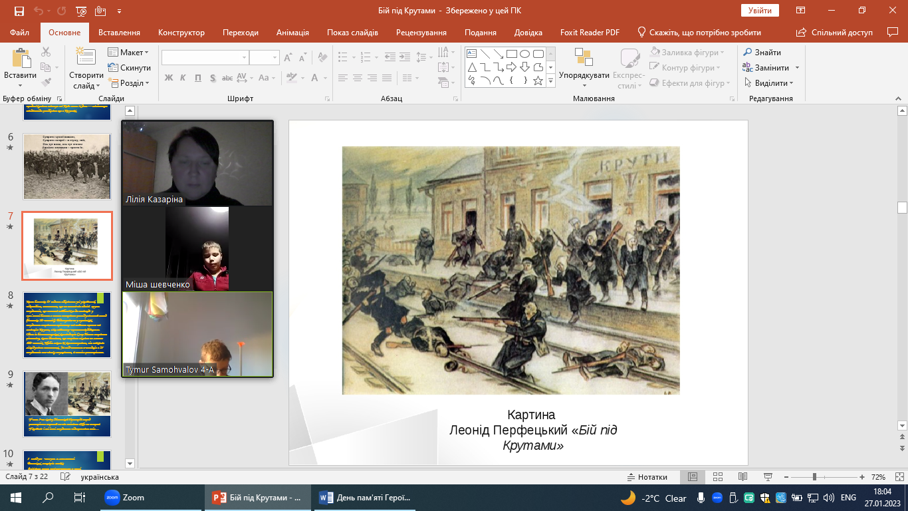Viewport: 908px width, 511px height.
Task: Apply underline with the П button
Action: (x=198, y=78)
